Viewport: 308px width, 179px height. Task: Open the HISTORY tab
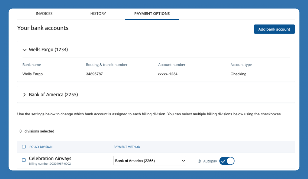(x=98, y=13)
